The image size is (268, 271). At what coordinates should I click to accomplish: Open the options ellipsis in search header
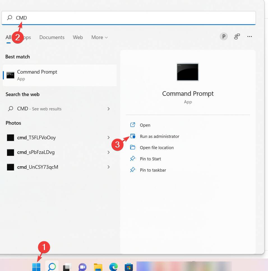[249, 37]
